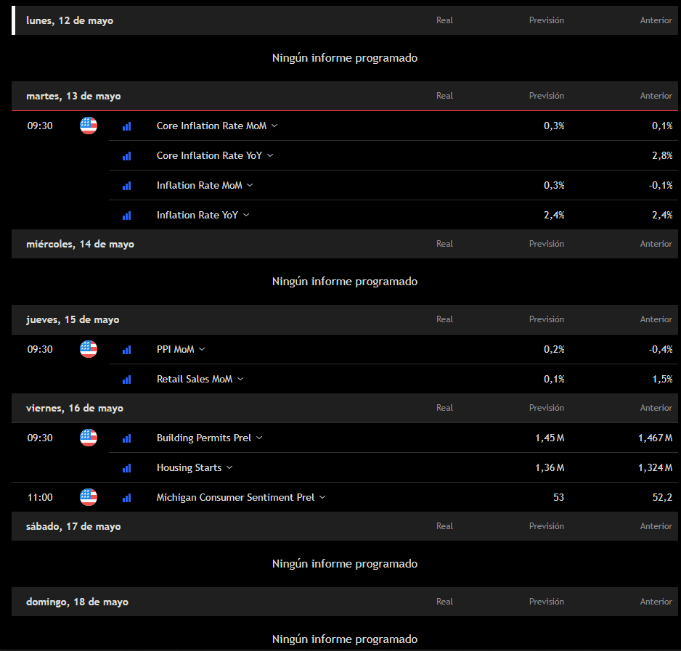Click the US flag on the 11:00 row
681x651 pixels.
tap(89, 497)
